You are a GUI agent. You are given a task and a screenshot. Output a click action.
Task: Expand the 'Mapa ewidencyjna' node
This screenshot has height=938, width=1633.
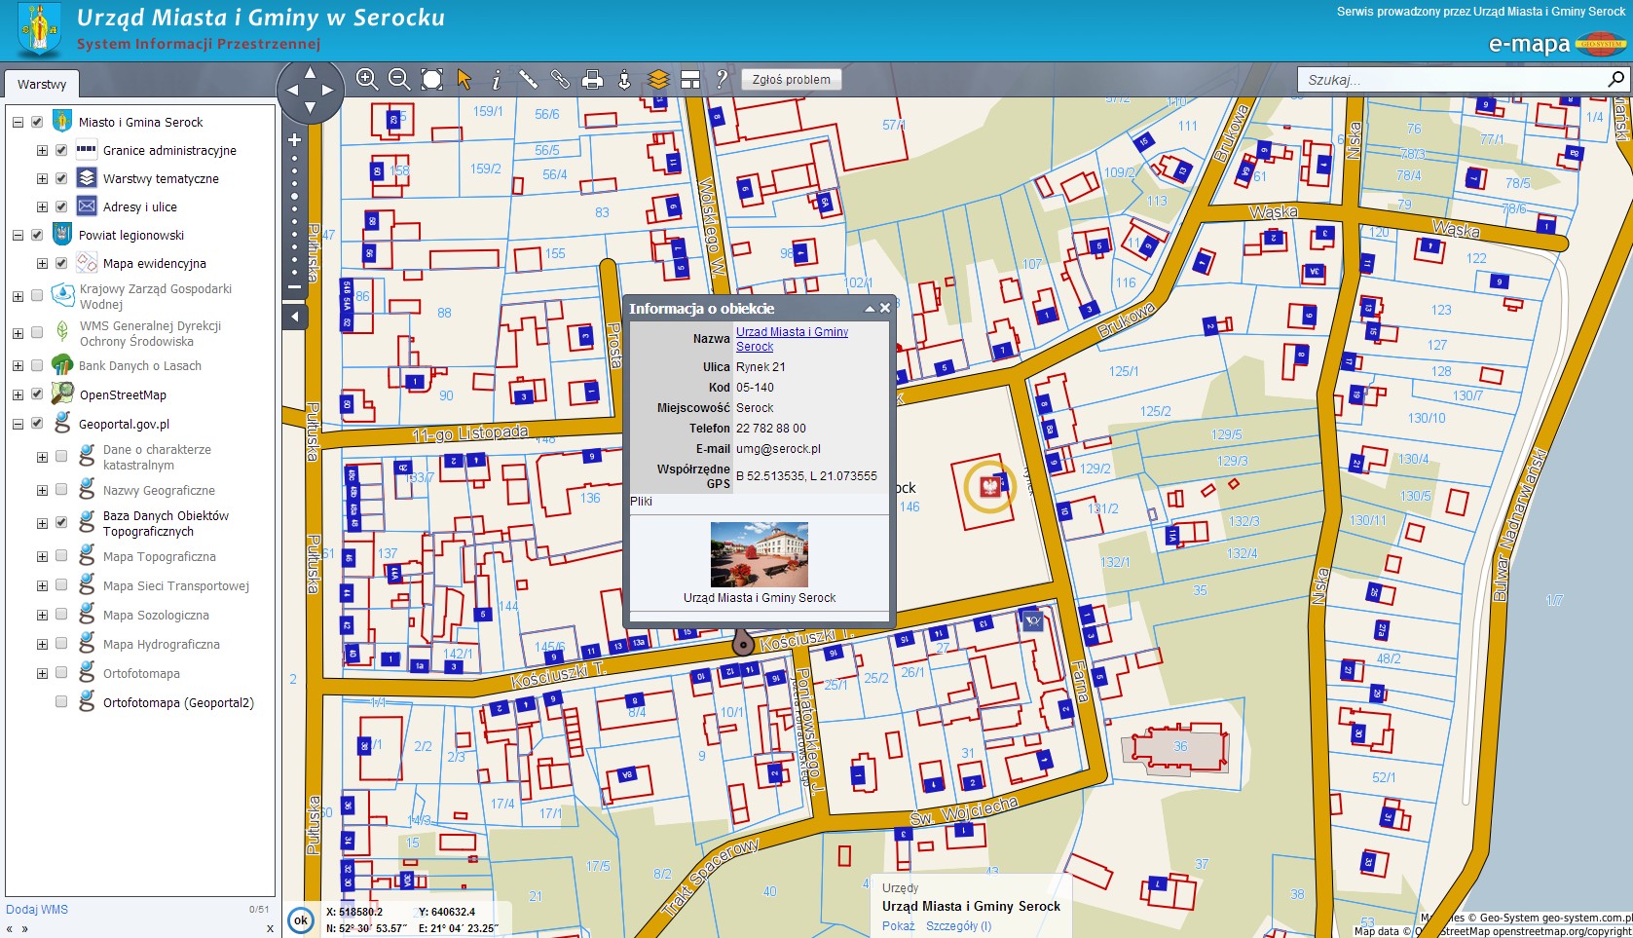[42, 263]
